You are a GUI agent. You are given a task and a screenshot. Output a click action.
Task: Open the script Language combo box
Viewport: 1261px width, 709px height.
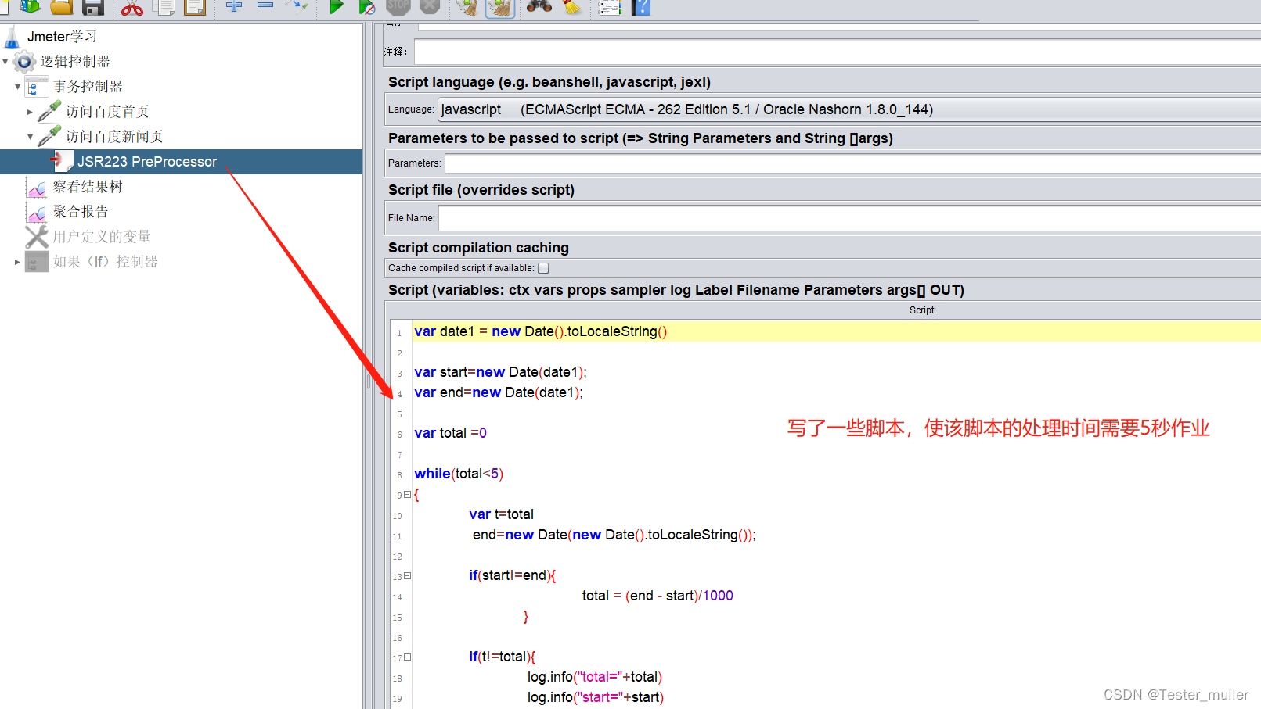pos(848,109)
